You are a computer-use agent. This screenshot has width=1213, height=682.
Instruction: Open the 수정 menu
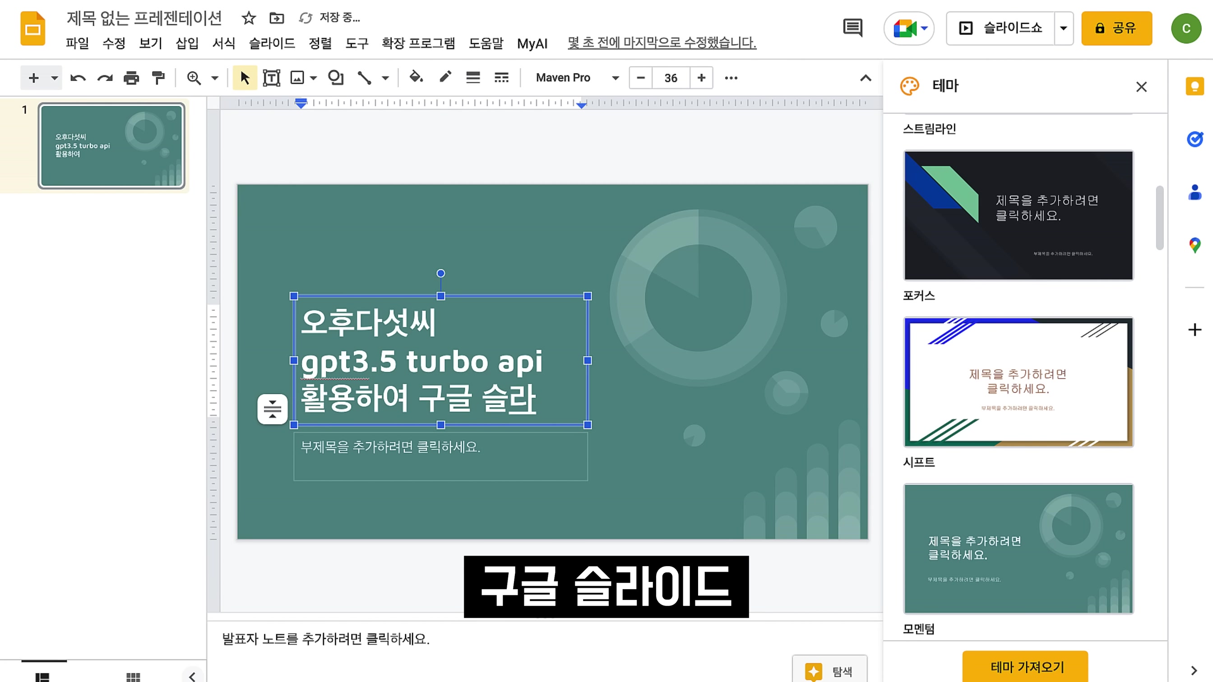[x=114, y=43]
